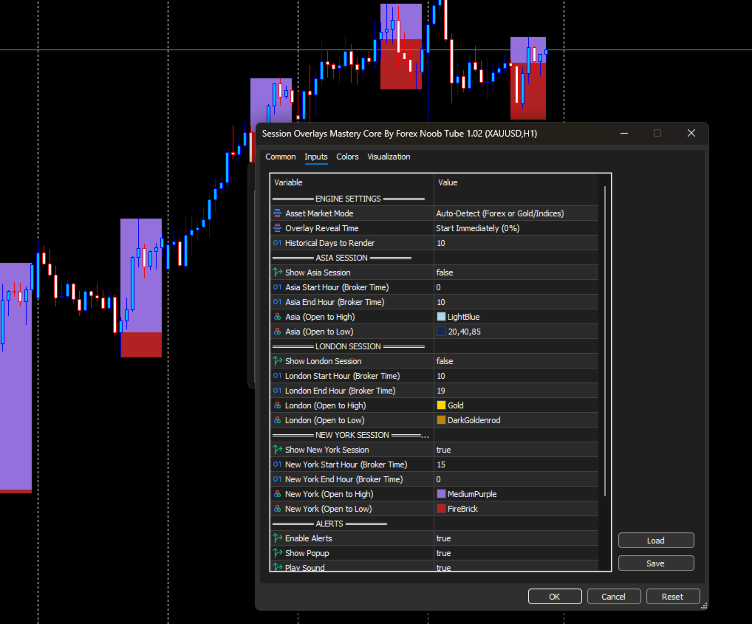The width and height of the screenshot is (752, 624).
Task: Click the Variable column header
Action: click(x=352, y=182)
